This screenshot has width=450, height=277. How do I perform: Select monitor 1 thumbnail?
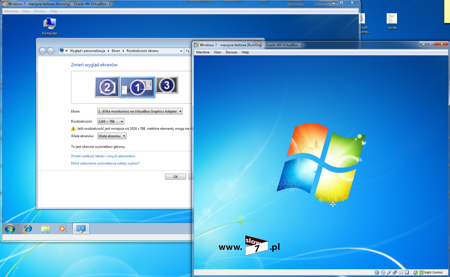click(x=137, y=87)
